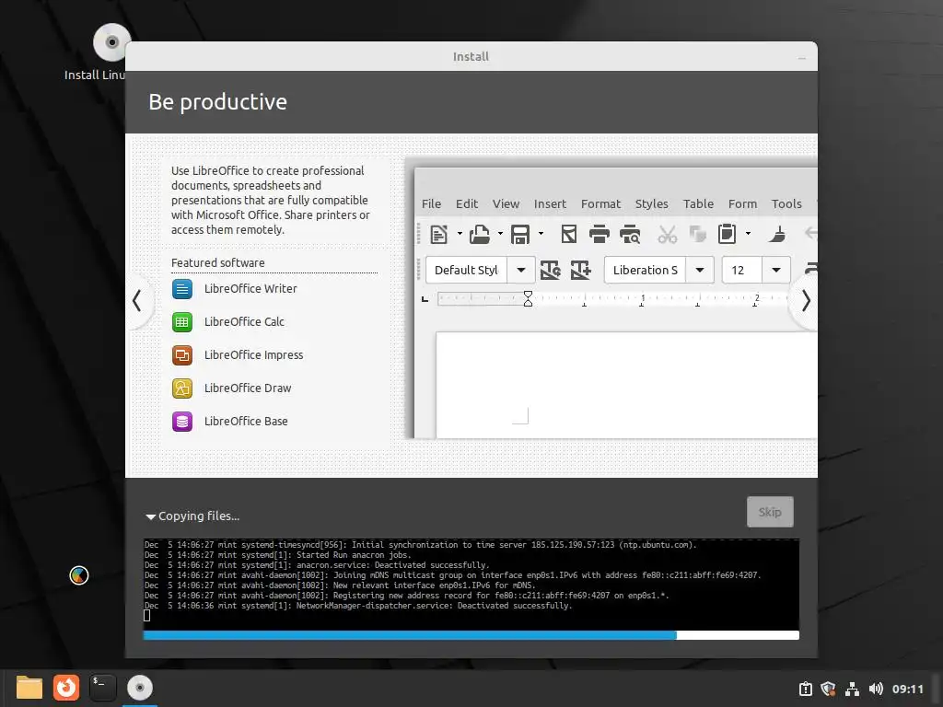Click the Paste clipboard icon

(x=728, y=234)
